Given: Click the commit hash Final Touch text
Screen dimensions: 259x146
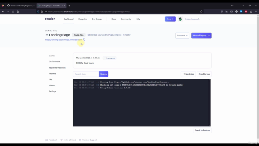Looking at the screenshot, I should [x=85, y=63].
